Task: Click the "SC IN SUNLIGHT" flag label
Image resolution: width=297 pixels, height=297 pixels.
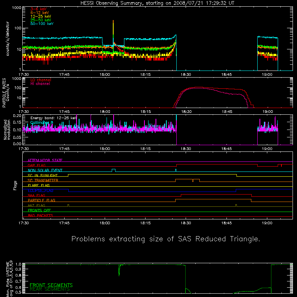Action: (x=43, y=175)
